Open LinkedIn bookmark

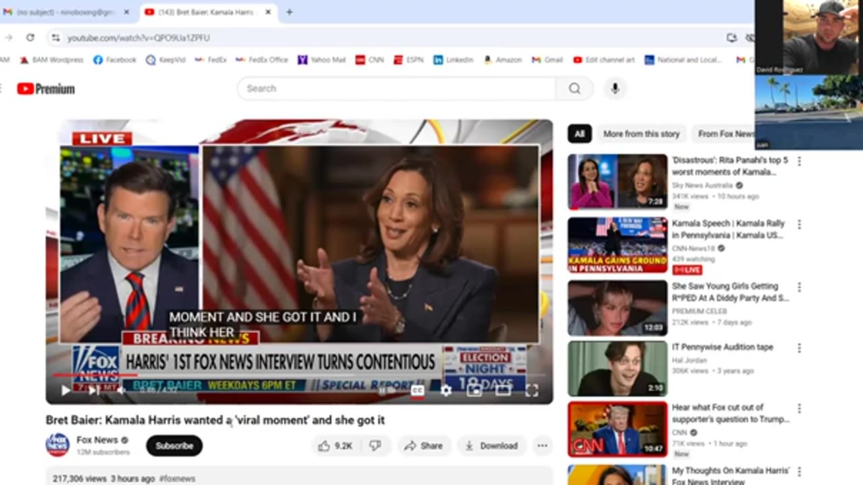click(453, 60)
